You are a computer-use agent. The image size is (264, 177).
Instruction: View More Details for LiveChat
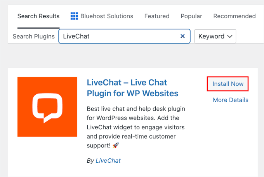tap(231, 100)
